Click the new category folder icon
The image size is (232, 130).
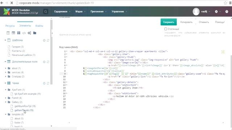click(x=35, y=33)
